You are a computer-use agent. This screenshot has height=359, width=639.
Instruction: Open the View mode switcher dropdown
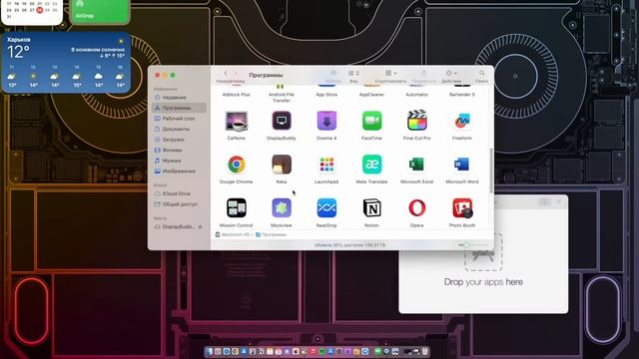[x=353, y=73]
